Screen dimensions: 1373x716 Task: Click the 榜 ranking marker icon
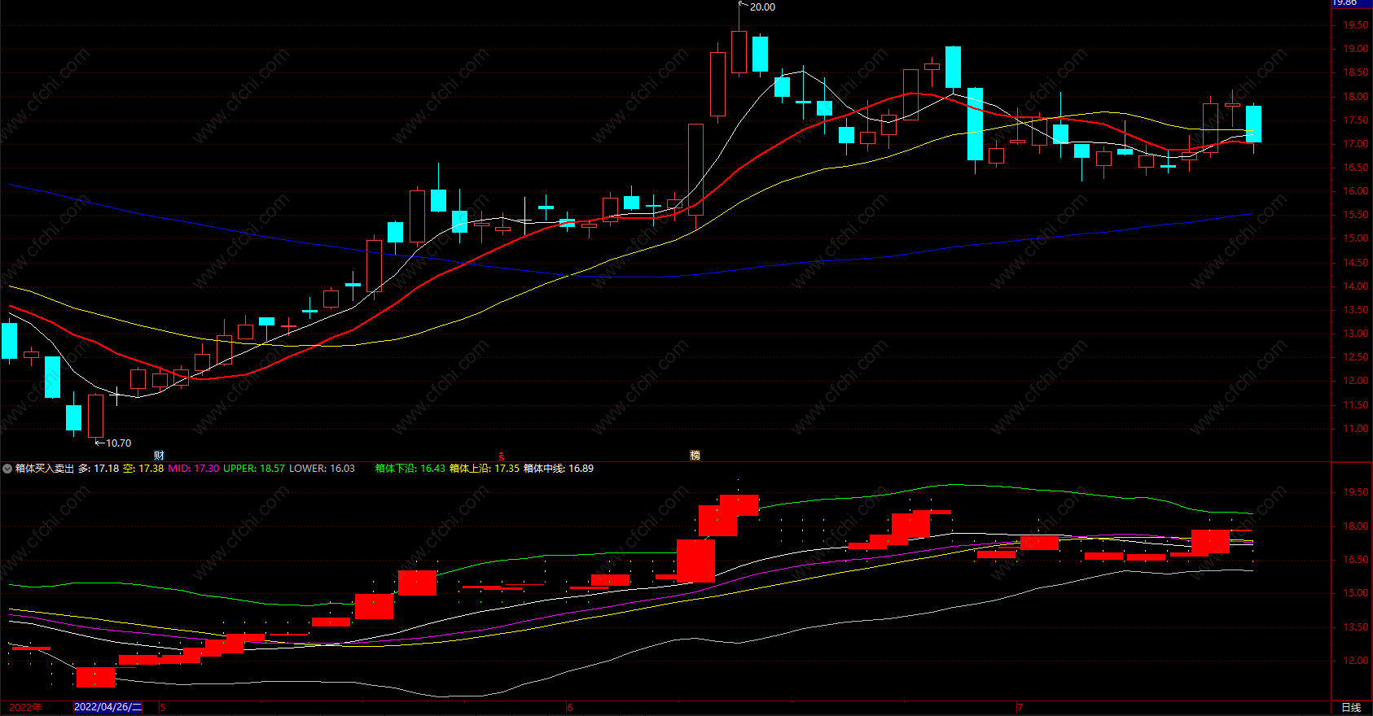tap(695, 456)
